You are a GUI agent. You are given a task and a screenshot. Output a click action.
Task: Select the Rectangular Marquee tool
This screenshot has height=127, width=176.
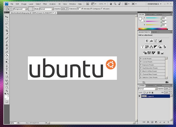[x=7, y=20]
